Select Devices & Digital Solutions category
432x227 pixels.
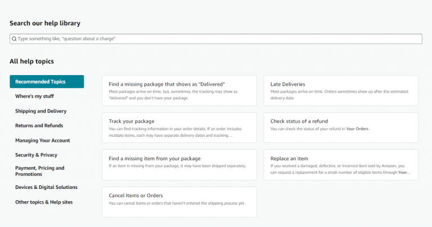[46, 187]
